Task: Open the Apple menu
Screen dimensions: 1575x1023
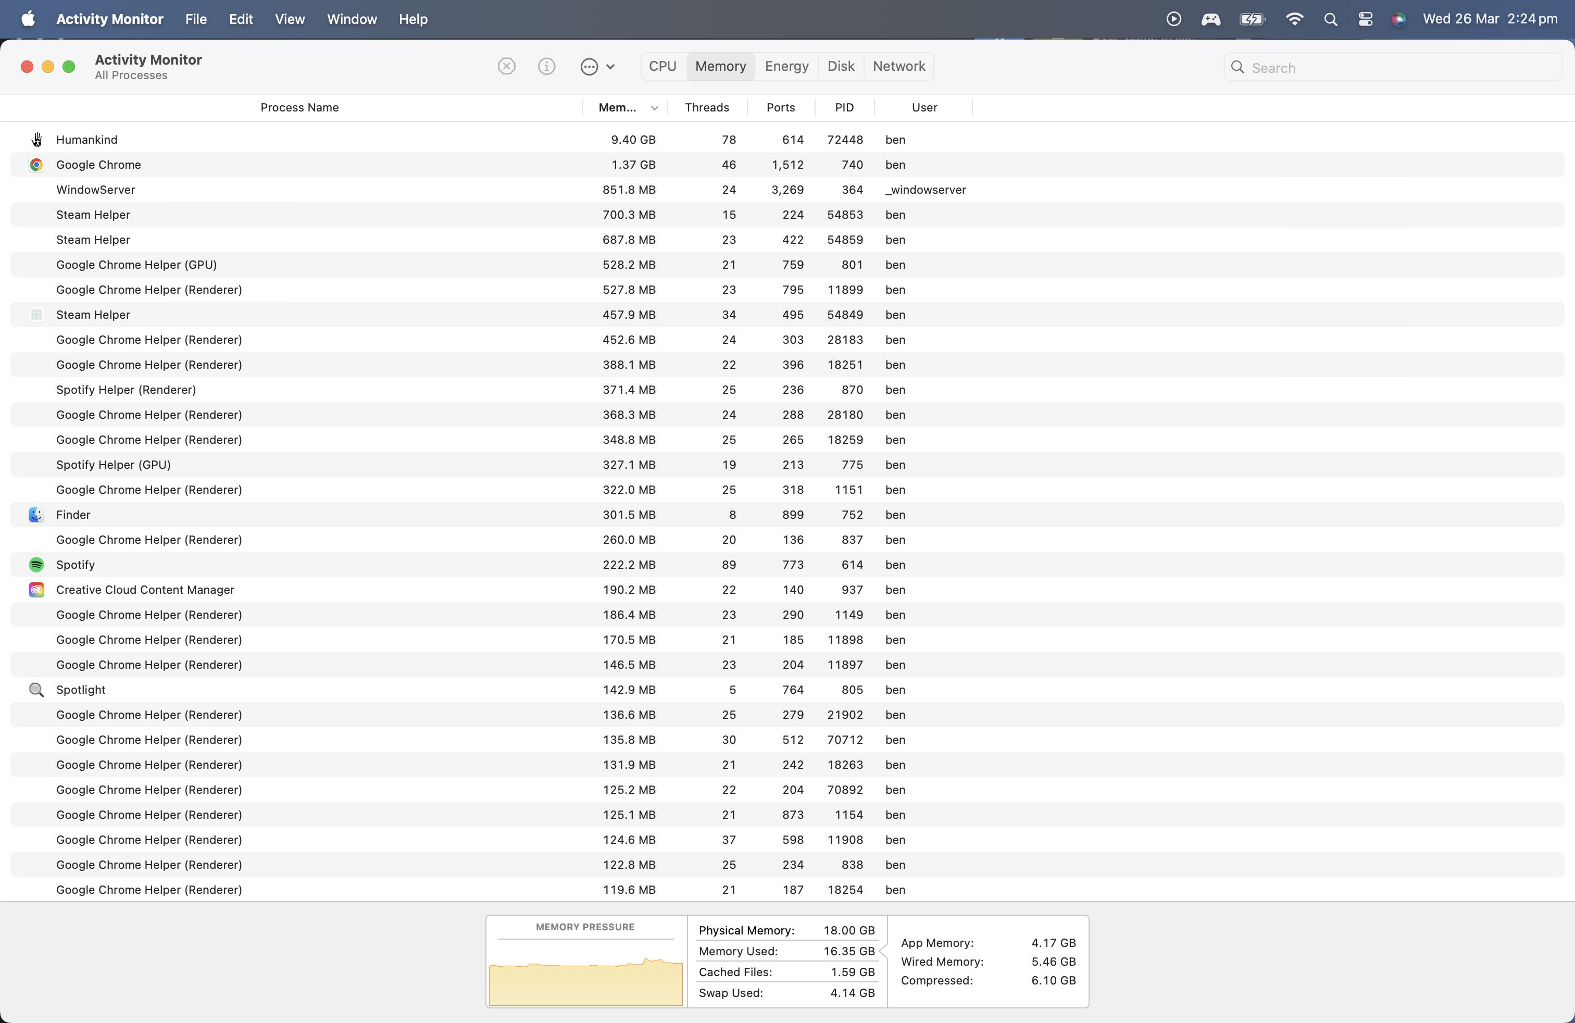Action: tap(28, 19)
